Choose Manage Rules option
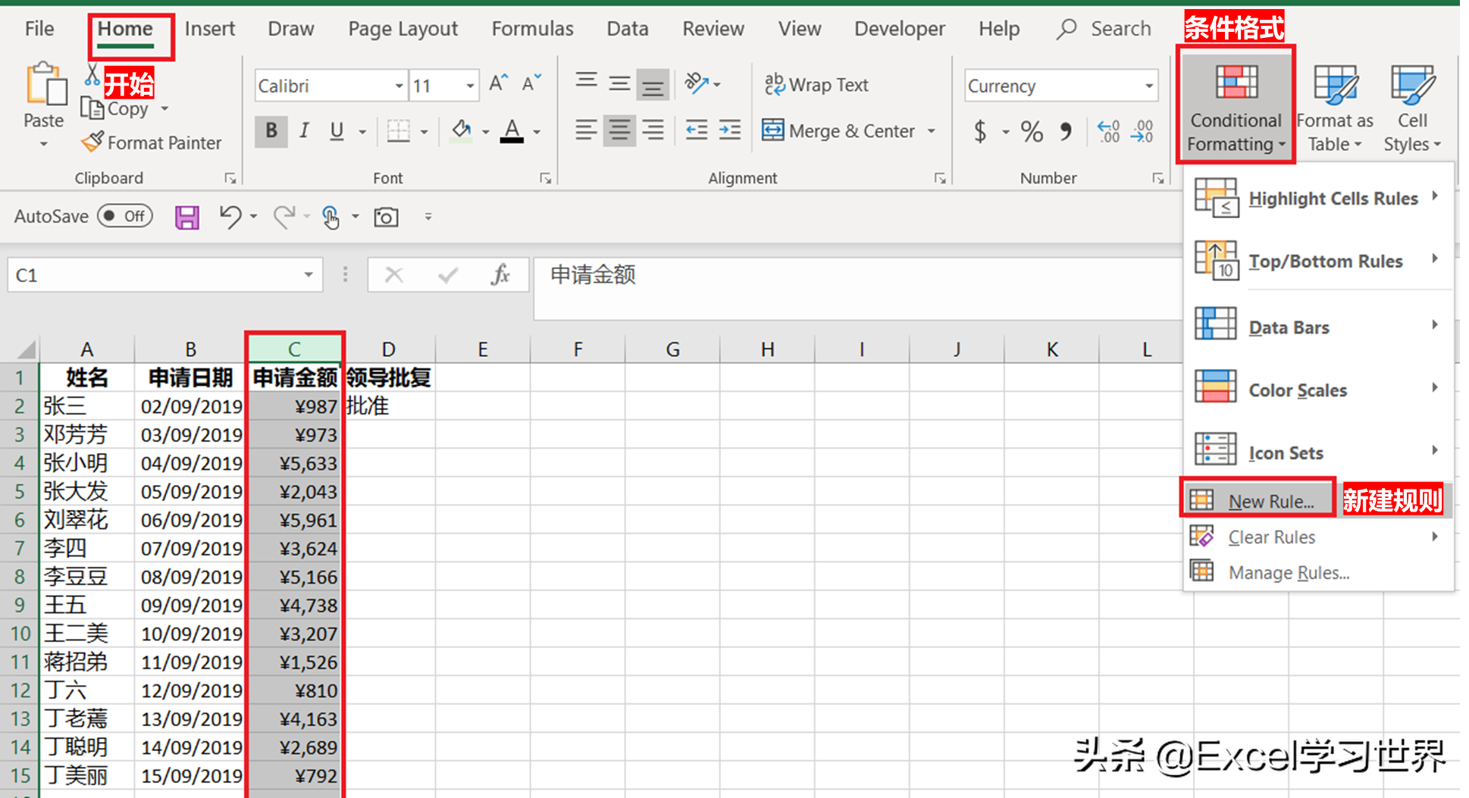The height and width of the screenshot is (798, 1469). pos(1318,572)
